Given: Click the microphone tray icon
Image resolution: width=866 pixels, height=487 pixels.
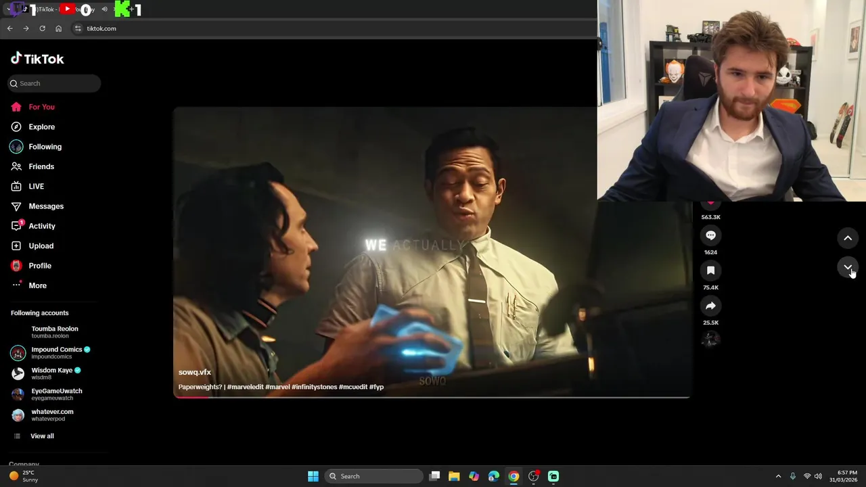Looking at the screenshot, I should 793,476.
